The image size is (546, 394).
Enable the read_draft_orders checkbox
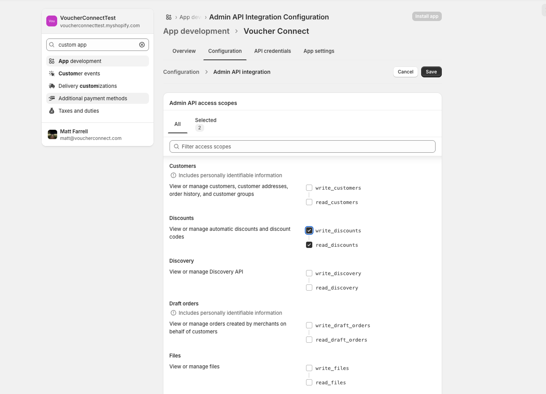point(309,340)
